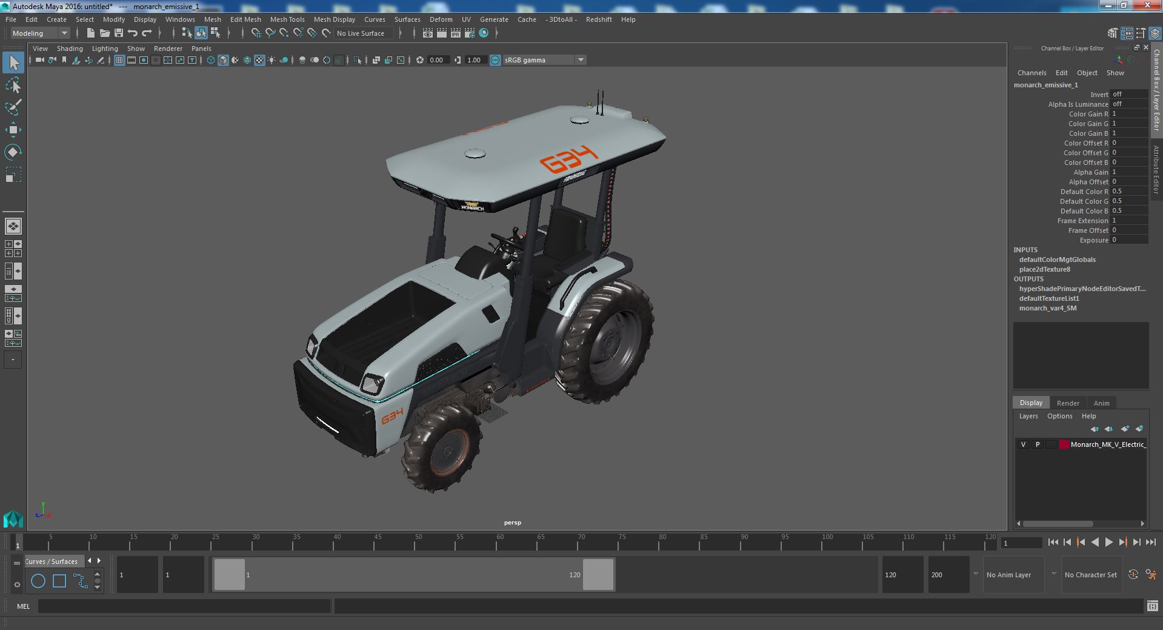Render the current frame
This screenshot has width=1163, height=630.
pyautogui.click(x=442, y=33)
